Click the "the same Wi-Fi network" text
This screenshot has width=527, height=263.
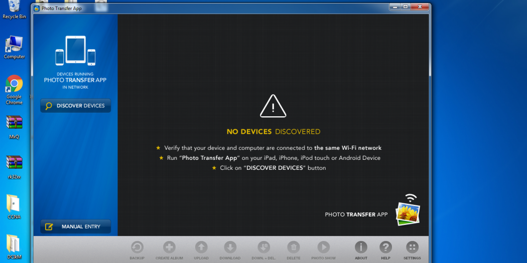click(348, 148)
